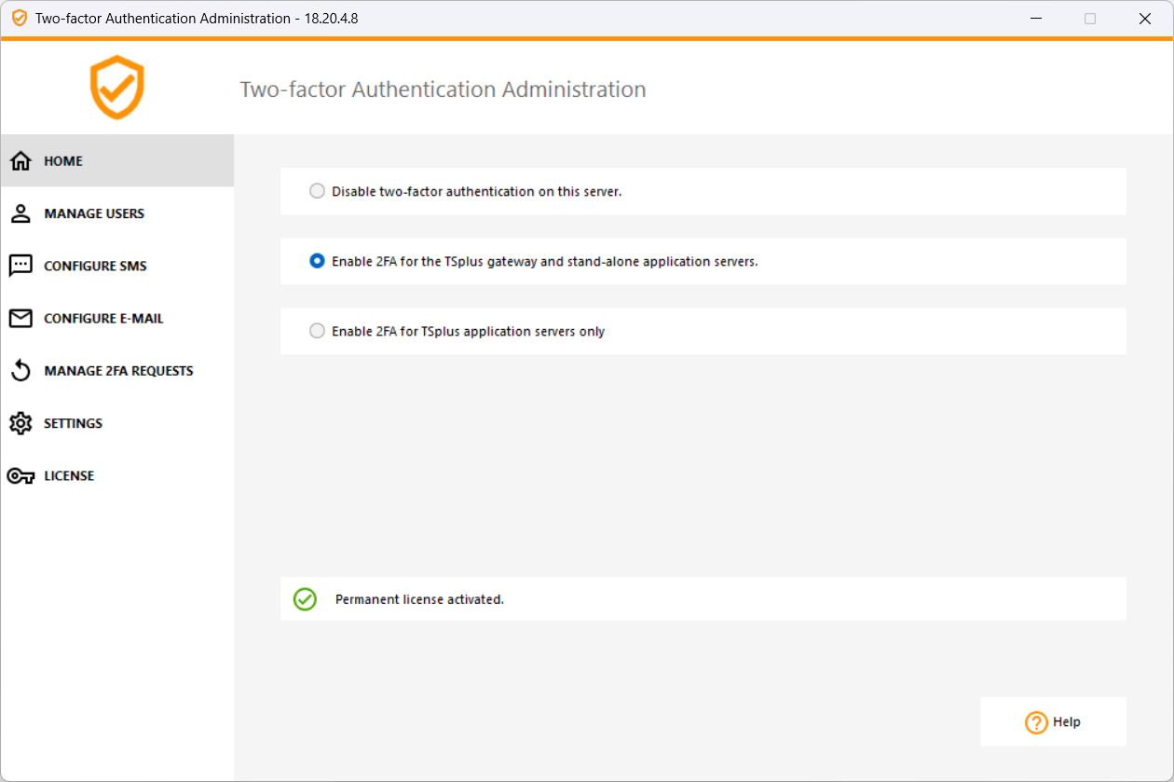This screenshot has width=1174, height=782.
Task: Click the small shield icon in title bar
Action: (19, 18)
